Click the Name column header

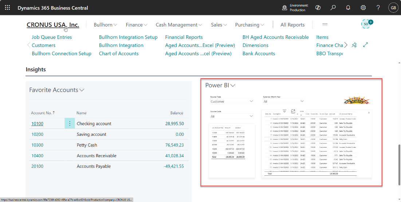[x=82, y=113]
